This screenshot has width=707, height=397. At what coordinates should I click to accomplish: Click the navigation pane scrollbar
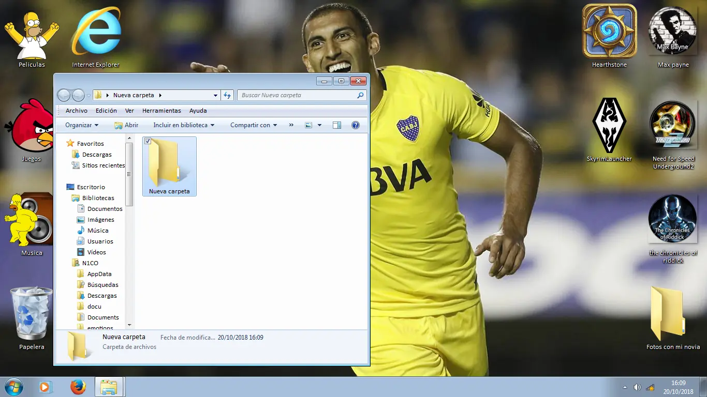(129, 174)
